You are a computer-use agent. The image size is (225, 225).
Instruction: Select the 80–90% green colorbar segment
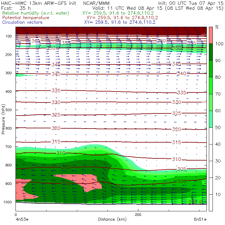click(211, 69)
